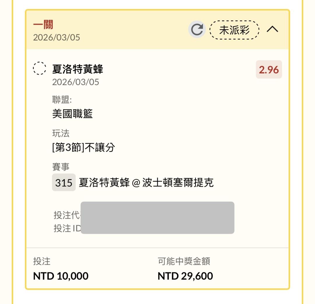Click the NTD 10,000 stake amount
The height and width of the screenshot is (304, 315).
pyautogui.click(x=61, y=276)
